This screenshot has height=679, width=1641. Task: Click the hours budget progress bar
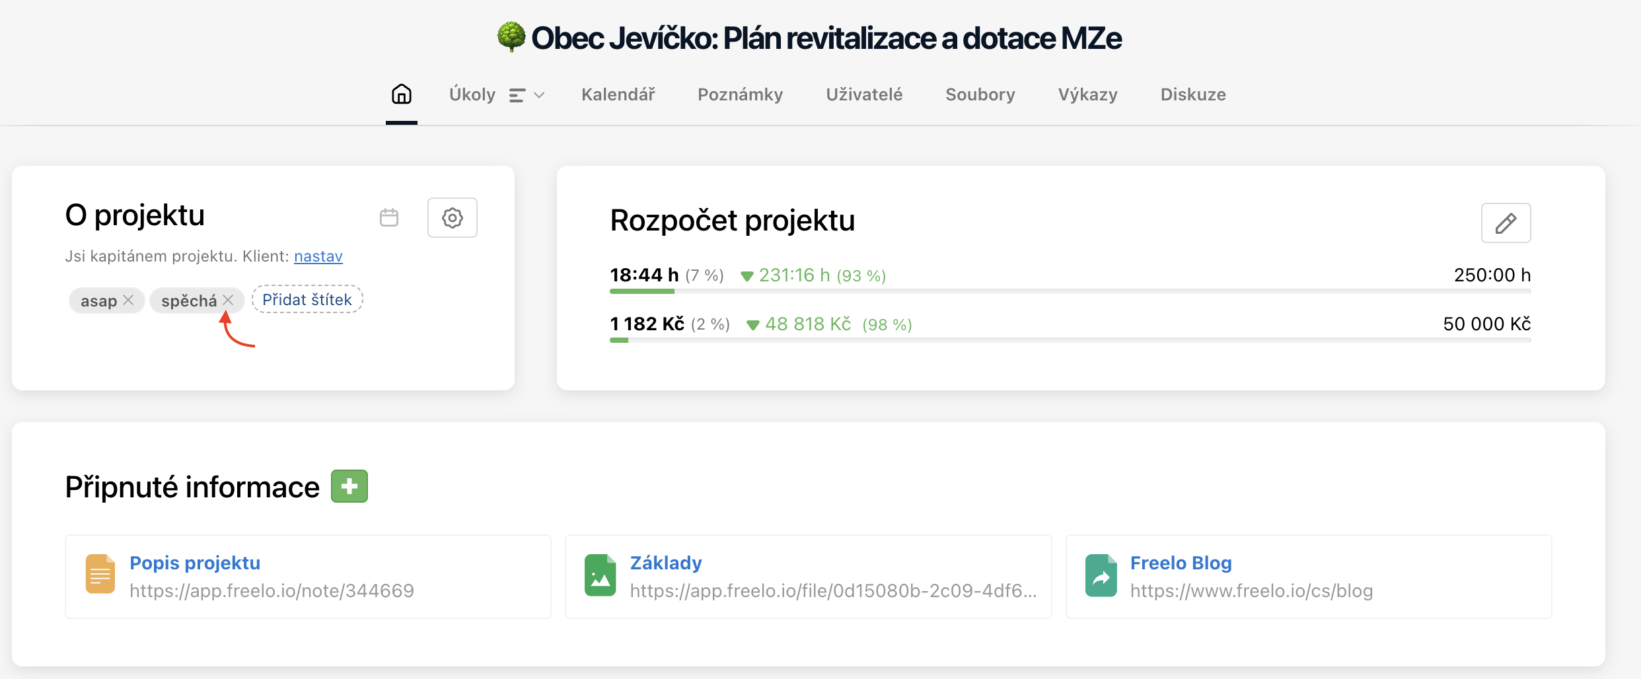click(x=1070, y=291)
